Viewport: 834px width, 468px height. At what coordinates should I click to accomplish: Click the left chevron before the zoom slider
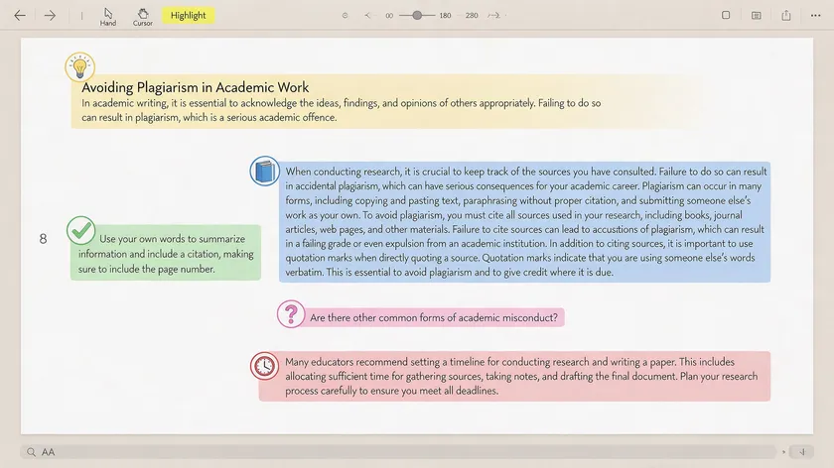pyautogui.click(x=367, y=16)
